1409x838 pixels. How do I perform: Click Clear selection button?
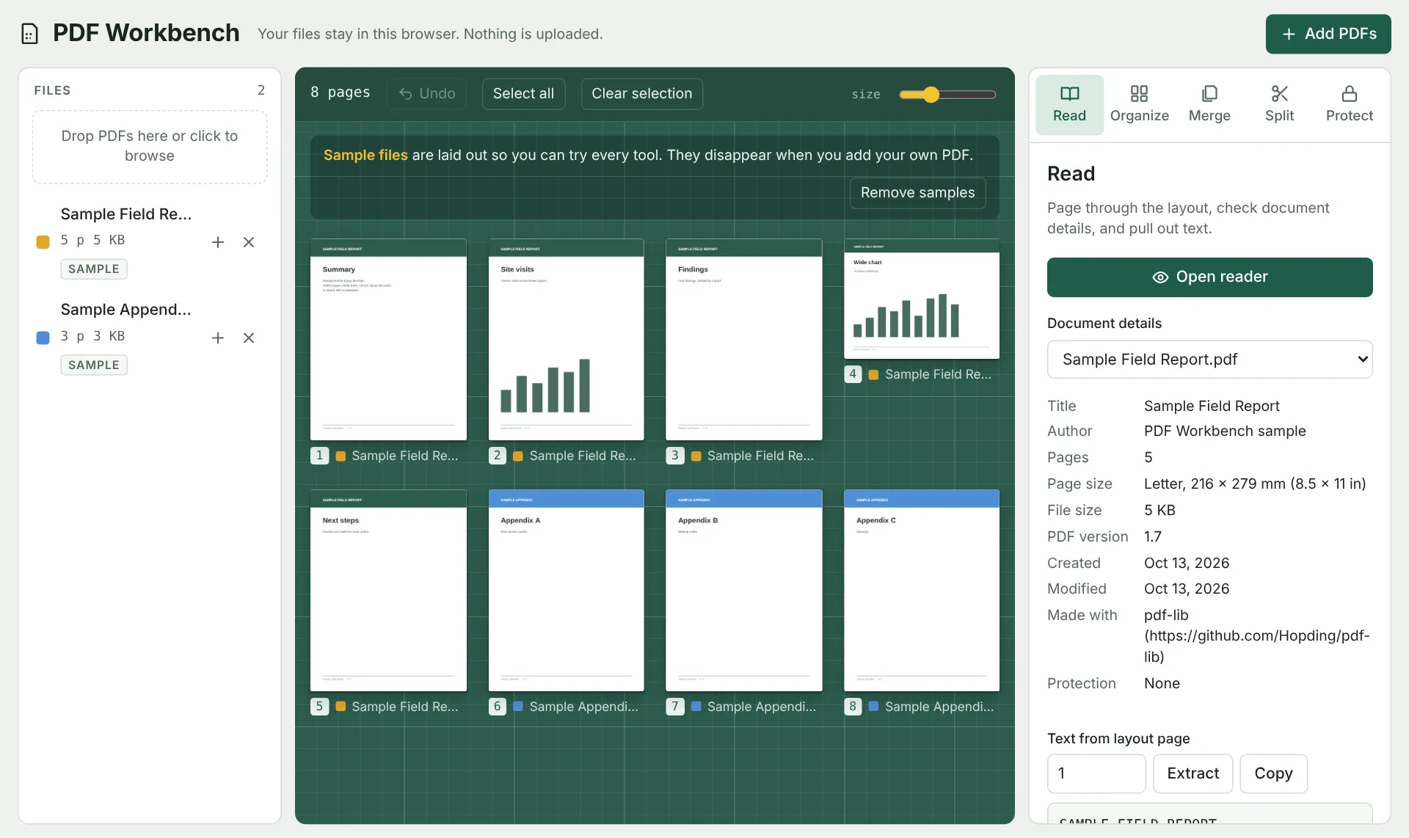[641, 94]
